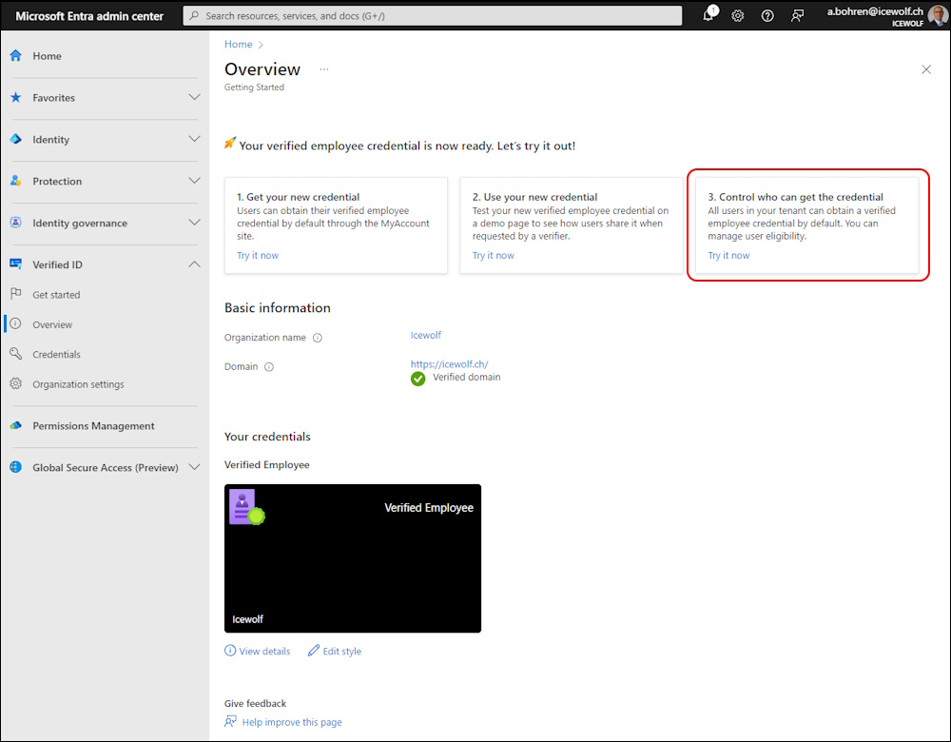Screen dimensions: 951x742
Task: Collapse the Verified ID chevron
Action: (x=194, y=264)
